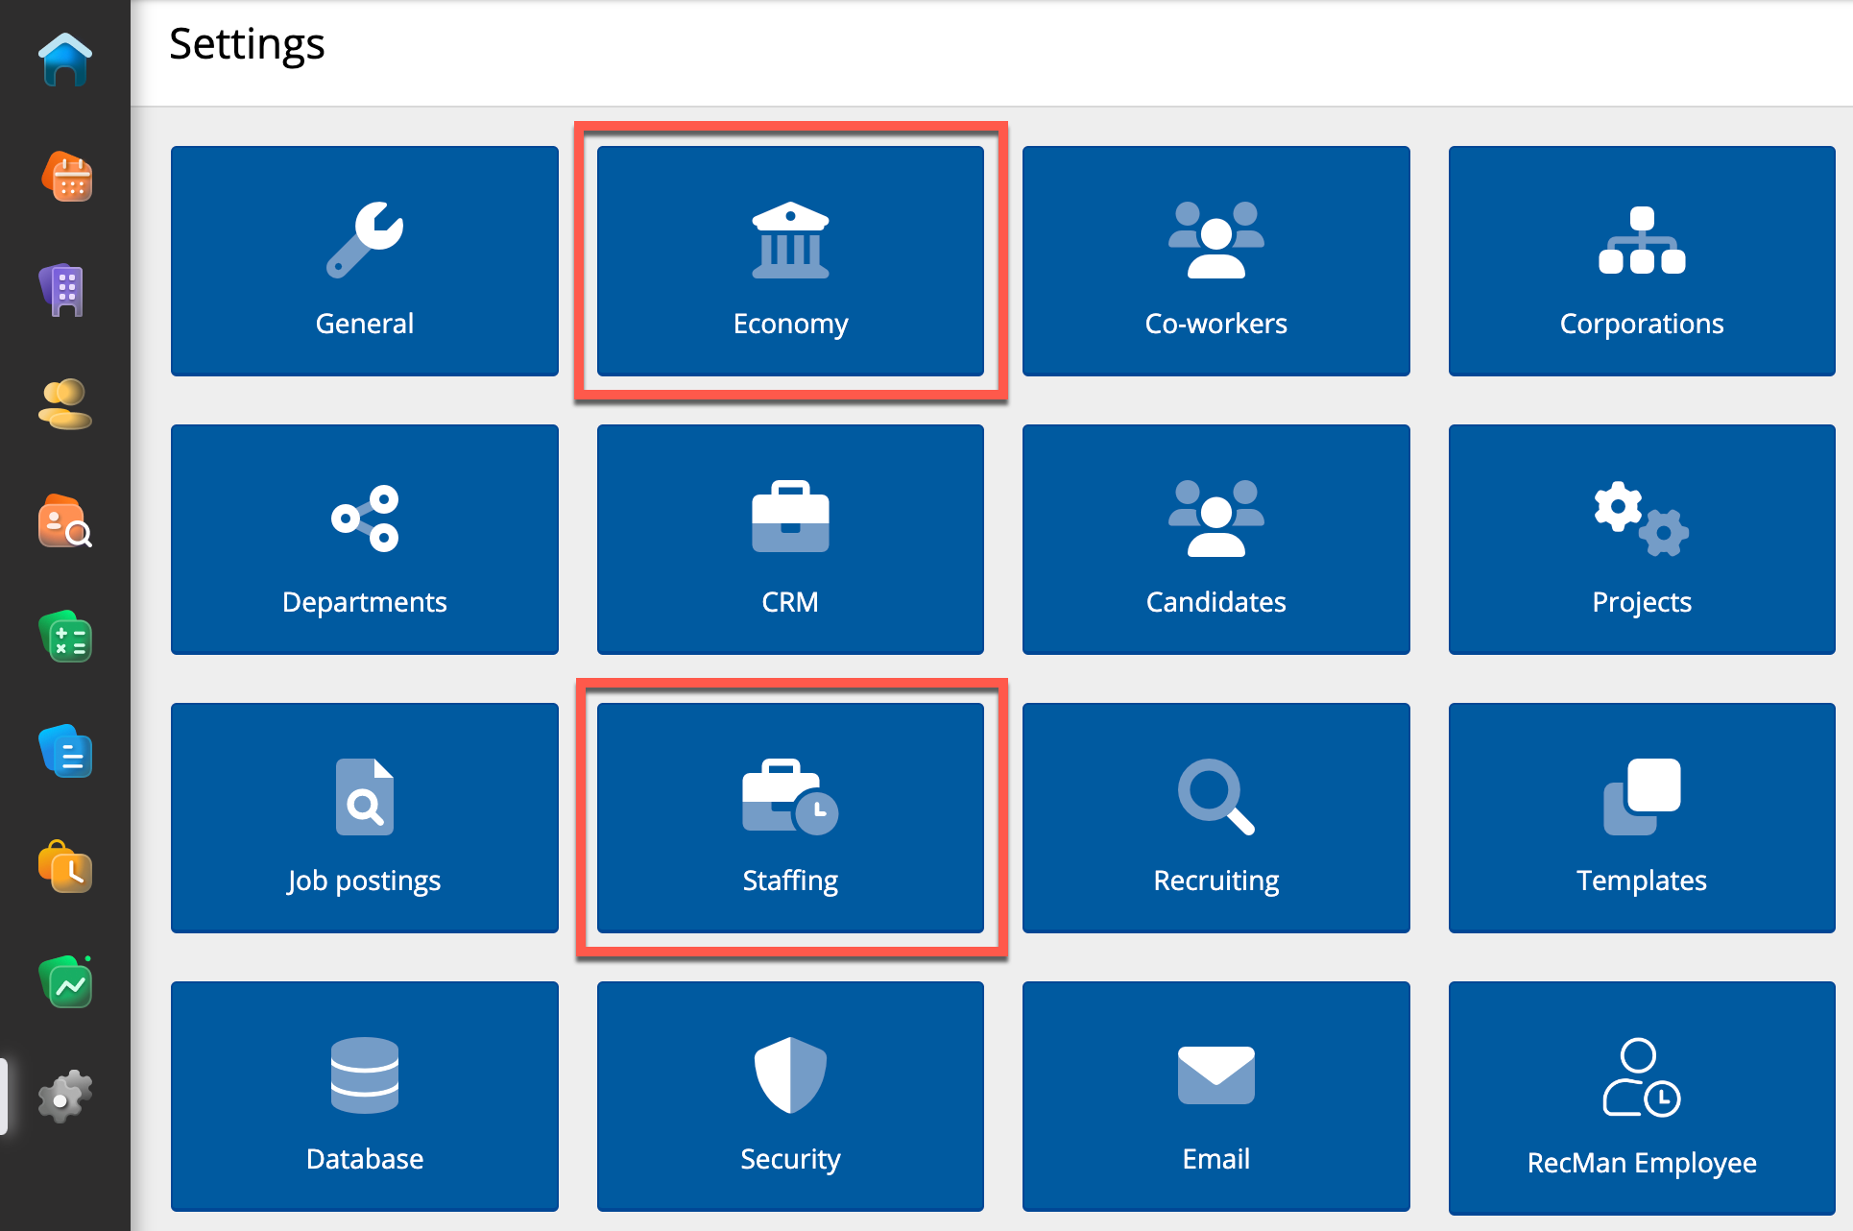
Task: Select the Staffing settings tile
Action: [790, 817]
